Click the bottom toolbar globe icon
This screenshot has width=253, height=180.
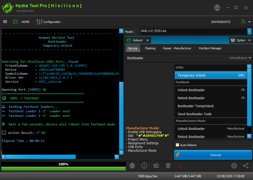(x=132, y=166)
